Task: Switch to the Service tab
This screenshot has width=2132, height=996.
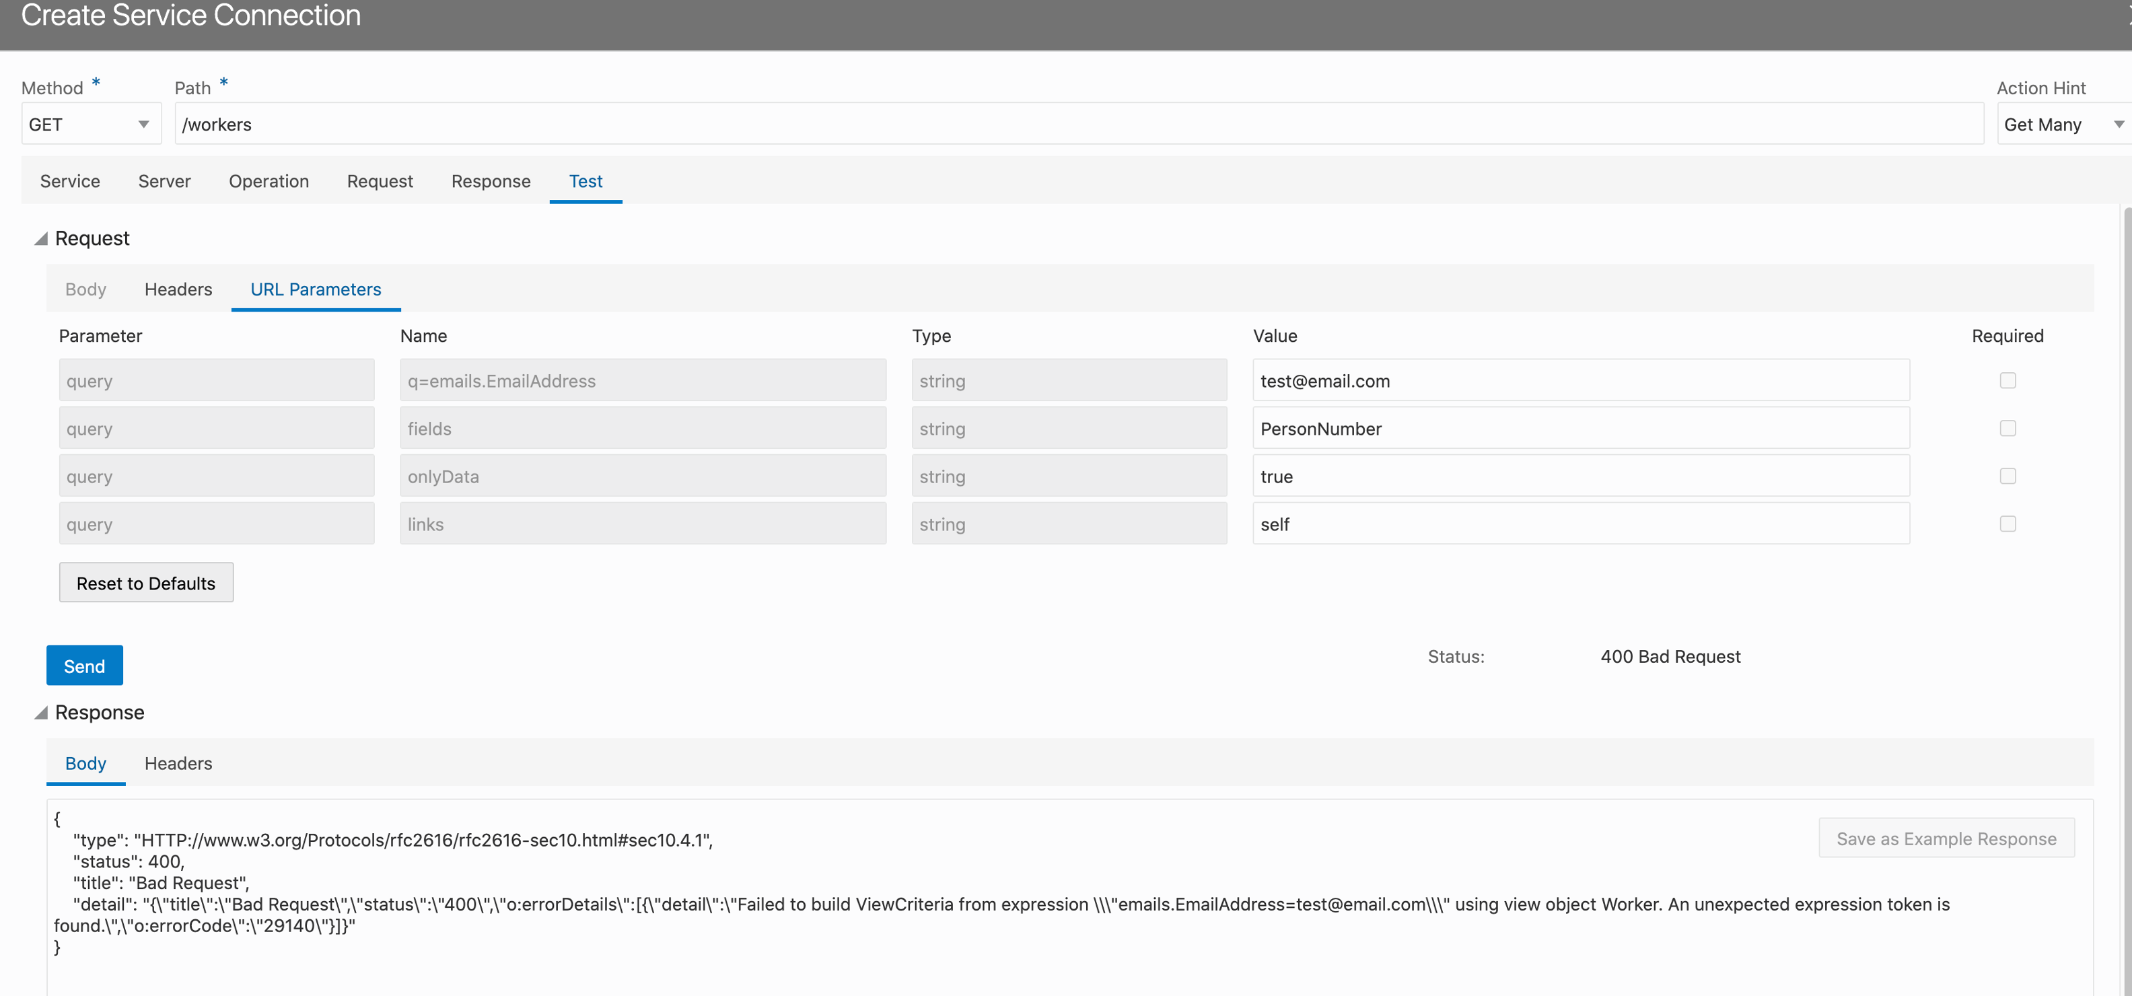Action: pos(71,181)
